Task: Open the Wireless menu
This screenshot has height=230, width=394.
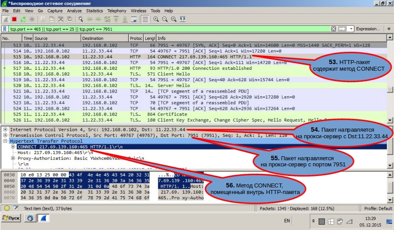Action: click(x=139, y=11)
